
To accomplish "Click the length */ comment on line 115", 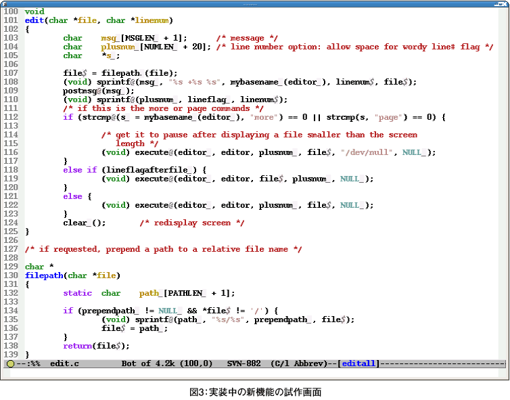I will pos(137,143).
